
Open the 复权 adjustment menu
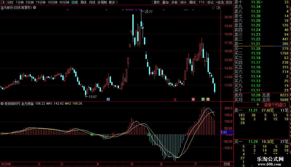157,2
